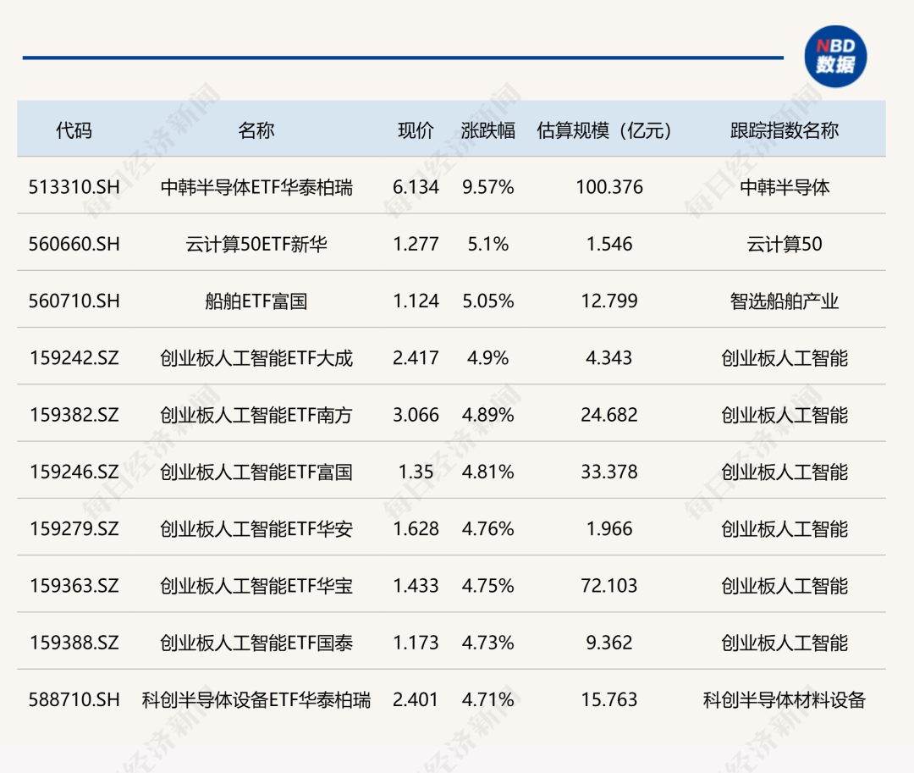Click the NBD数据 logo badge
This screenshot has height=773, width=914.
(835, 57)
